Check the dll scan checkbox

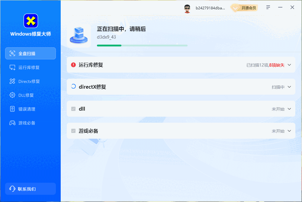tap(74, 109)
